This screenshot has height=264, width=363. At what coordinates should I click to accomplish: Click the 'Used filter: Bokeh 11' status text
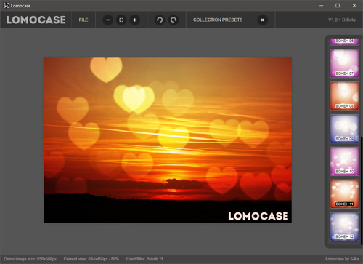(x=144, y=259)
